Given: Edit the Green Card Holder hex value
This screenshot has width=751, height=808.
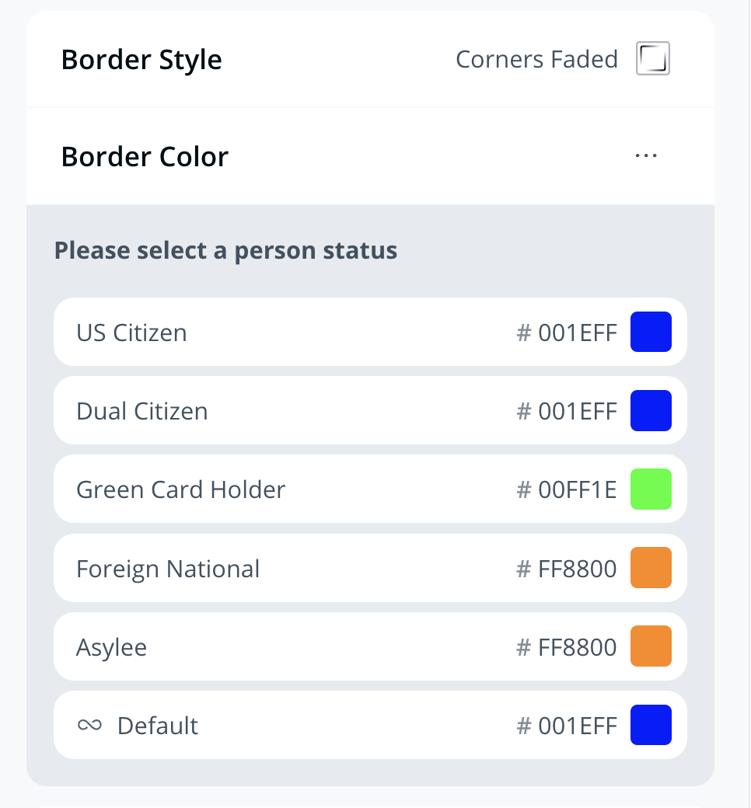Looking at the screenshot, I should click(x=577, y=489).
